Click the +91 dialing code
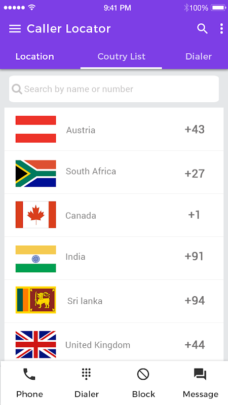The width and height of the screenshot is (228, 405). (194, 256)
